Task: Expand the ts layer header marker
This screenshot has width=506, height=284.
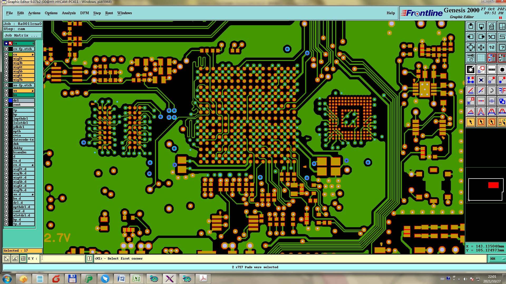Action: point(33,43)
